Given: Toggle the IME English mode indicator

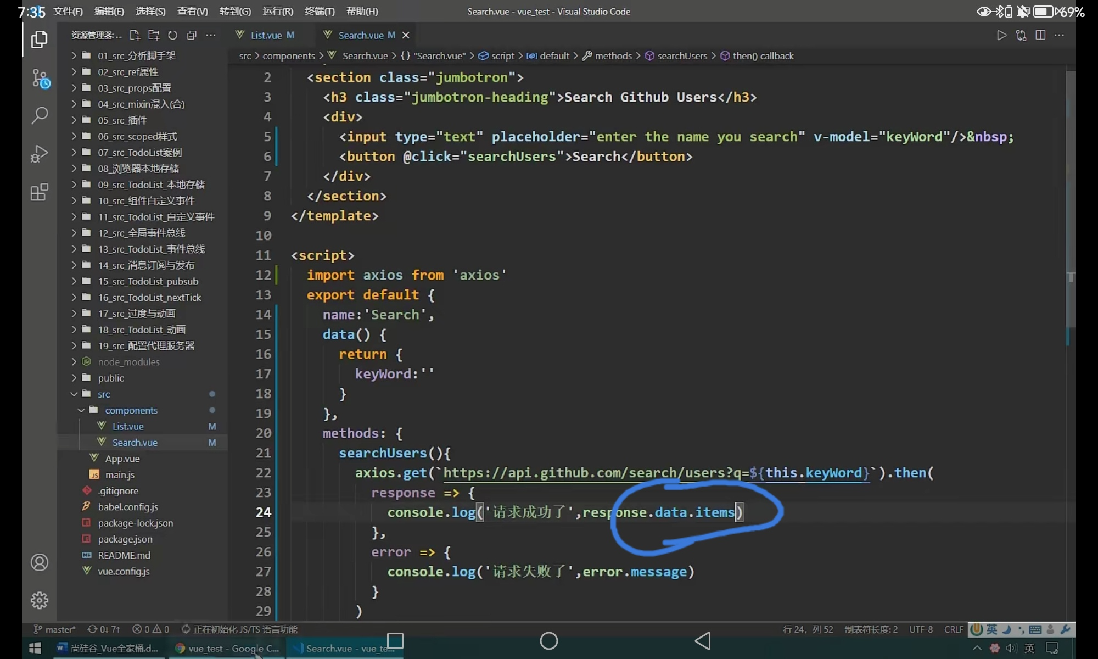Looking at the screenshot, I should pos(991,629).
